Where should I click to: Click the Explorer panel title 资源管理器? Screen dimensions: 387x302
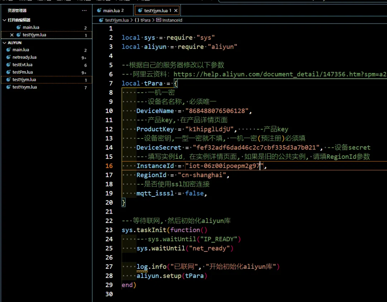[x=17, y=10]
